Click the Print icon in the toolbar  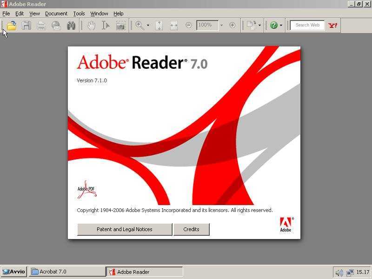click(x=41, y=26)
